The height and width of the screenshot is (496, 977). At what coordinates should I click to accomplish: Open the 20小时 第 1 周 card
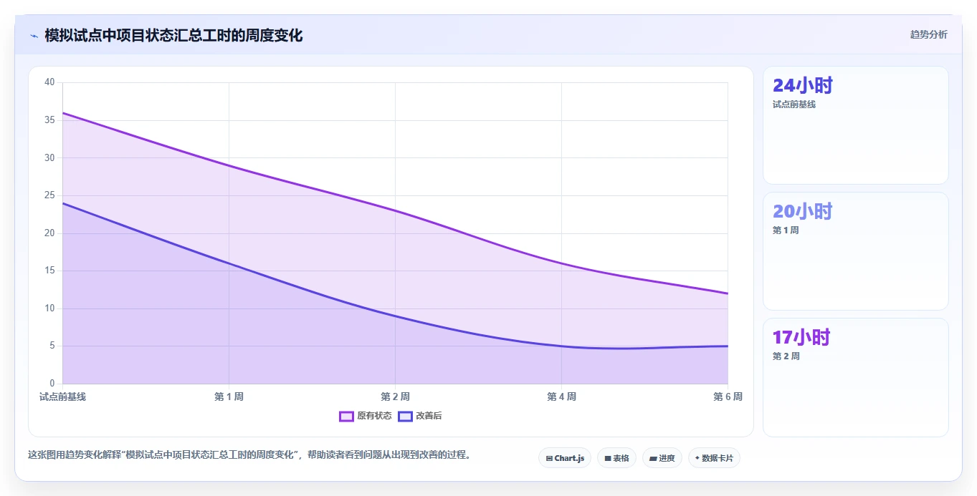[856, 251]
